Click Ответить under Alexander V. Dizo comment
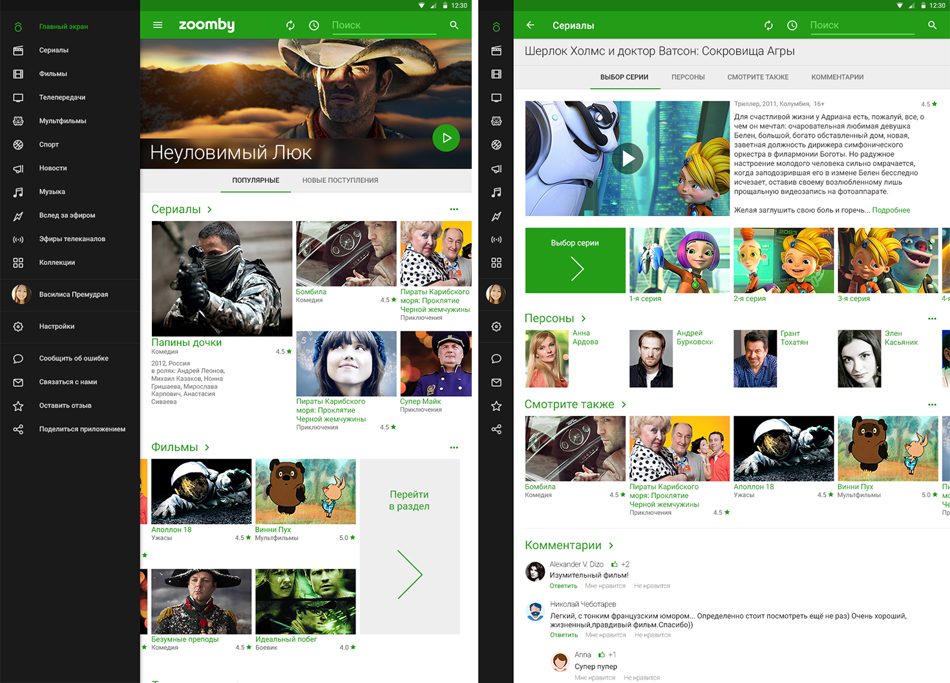This screenshot has width=950, height=683. click(x=564, y=586)
